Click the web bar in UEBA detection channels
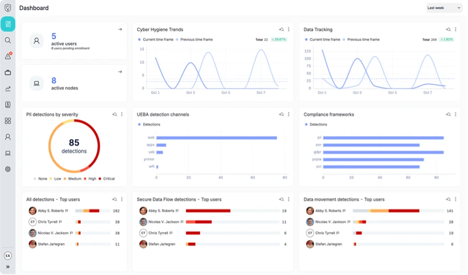 [x=216, y=137]
